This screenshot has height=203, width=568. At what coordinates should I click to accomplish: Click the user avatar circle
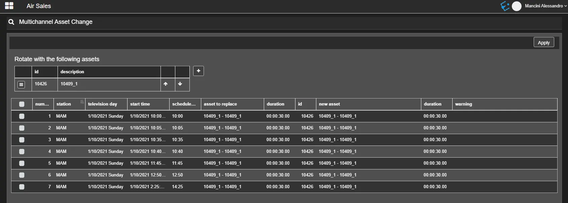tap(517, 6)
